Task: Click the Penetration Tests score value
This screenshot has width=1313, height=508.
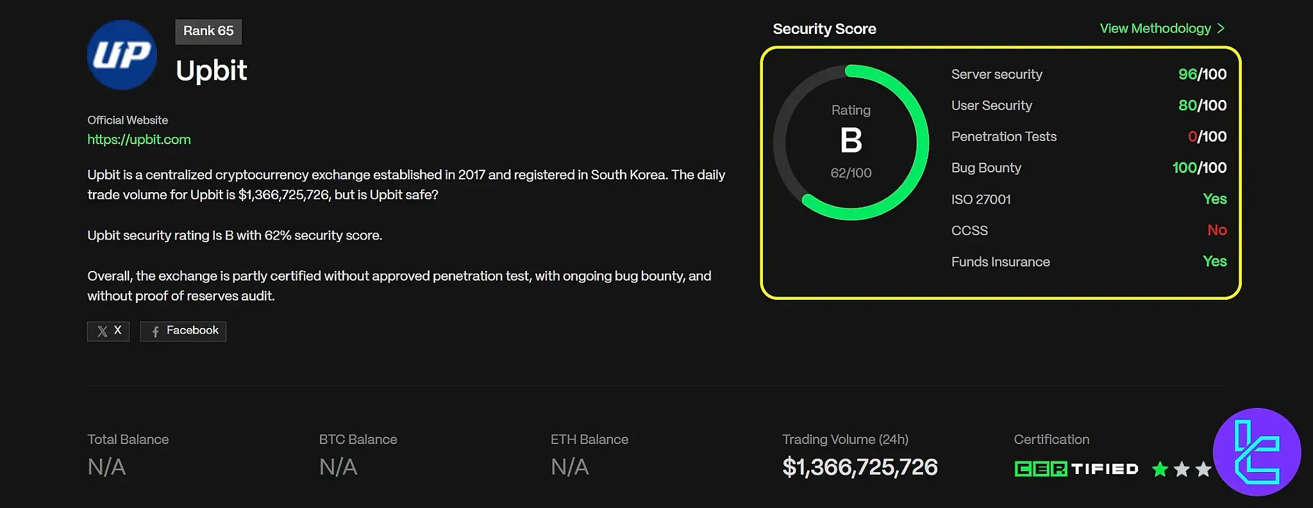Action: point(1207,136)
